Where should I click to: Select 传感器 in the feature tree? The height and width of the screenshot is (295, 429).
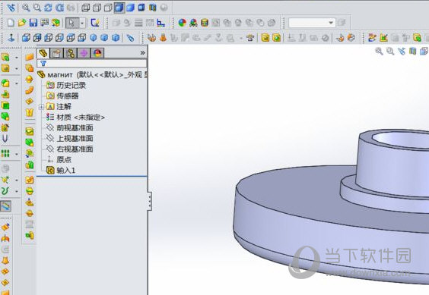62,96
